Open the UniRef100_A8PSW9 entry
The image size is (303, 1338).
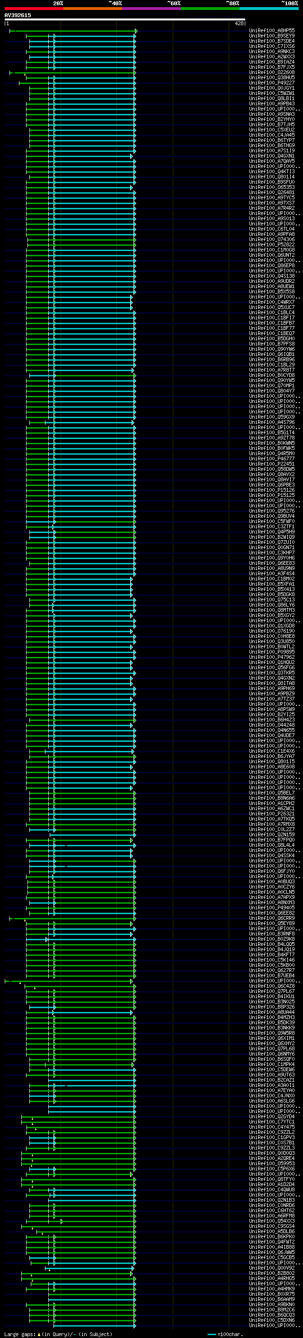coord(272,709)
